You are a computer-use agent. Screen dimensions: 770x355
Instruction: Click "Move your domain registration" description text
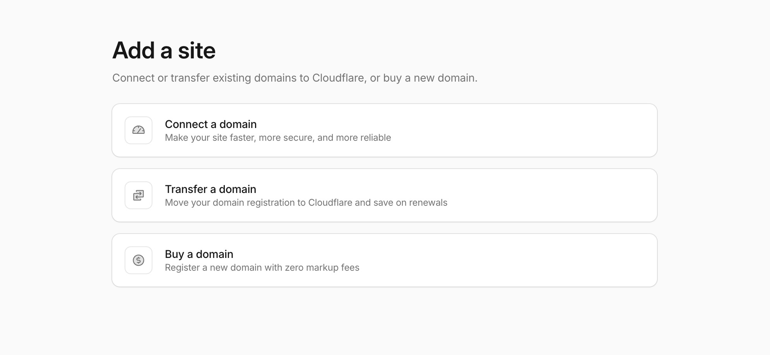(x=306, y=203)
